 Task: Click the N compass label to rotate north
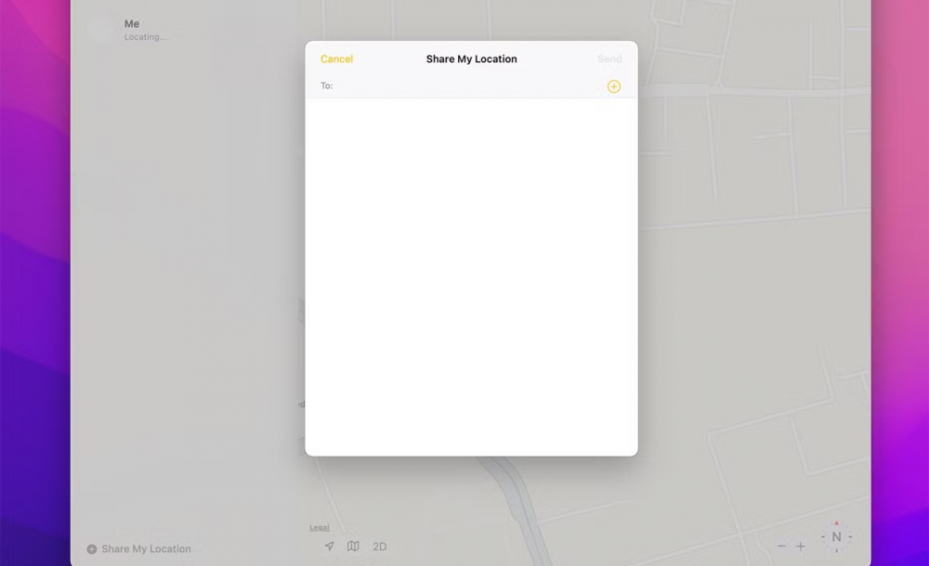click(x=836, y=536)
